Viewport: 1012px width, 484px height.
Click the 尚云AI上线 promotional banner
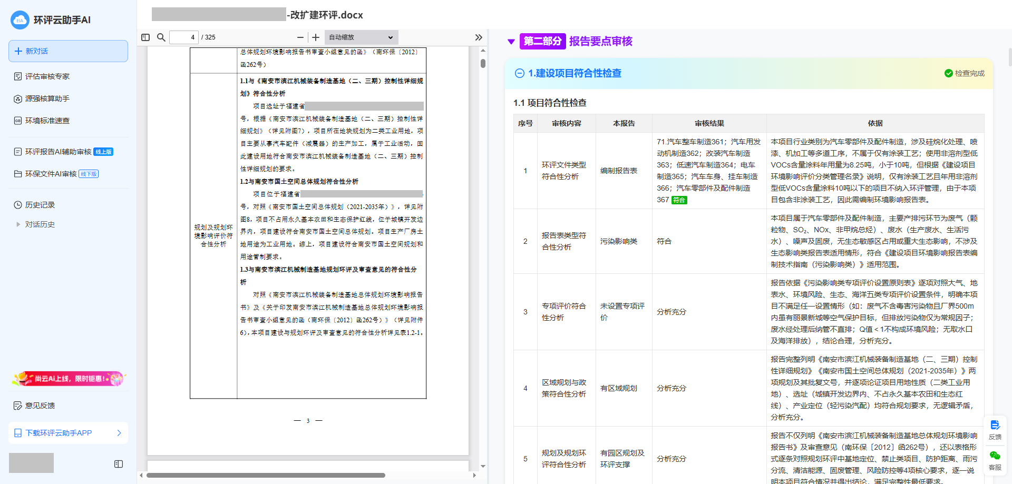68,378
